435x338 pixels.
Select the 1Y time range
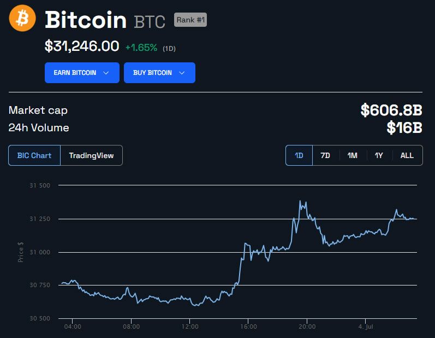click(379, 155)
